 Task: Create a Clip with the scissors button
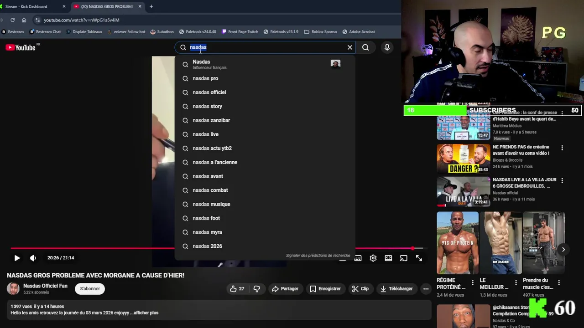(360, 289)
